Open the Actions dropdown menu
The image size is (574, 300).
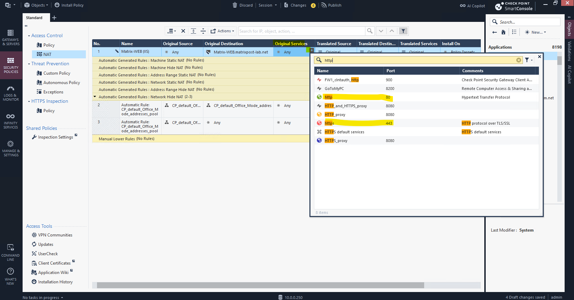223,31
